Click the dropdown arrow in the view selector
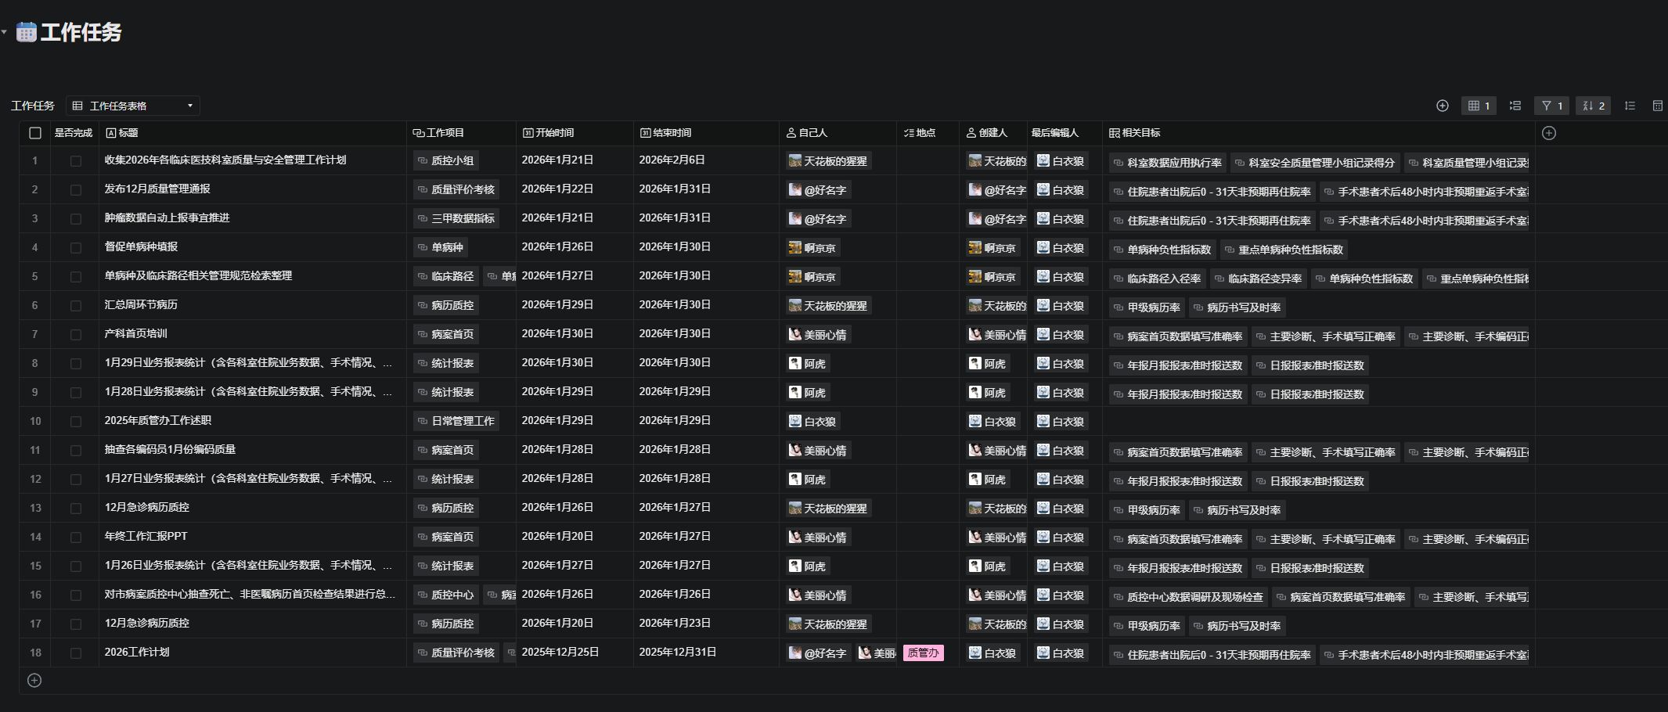This screenshot has width=1668, height=712. point(189,105)
